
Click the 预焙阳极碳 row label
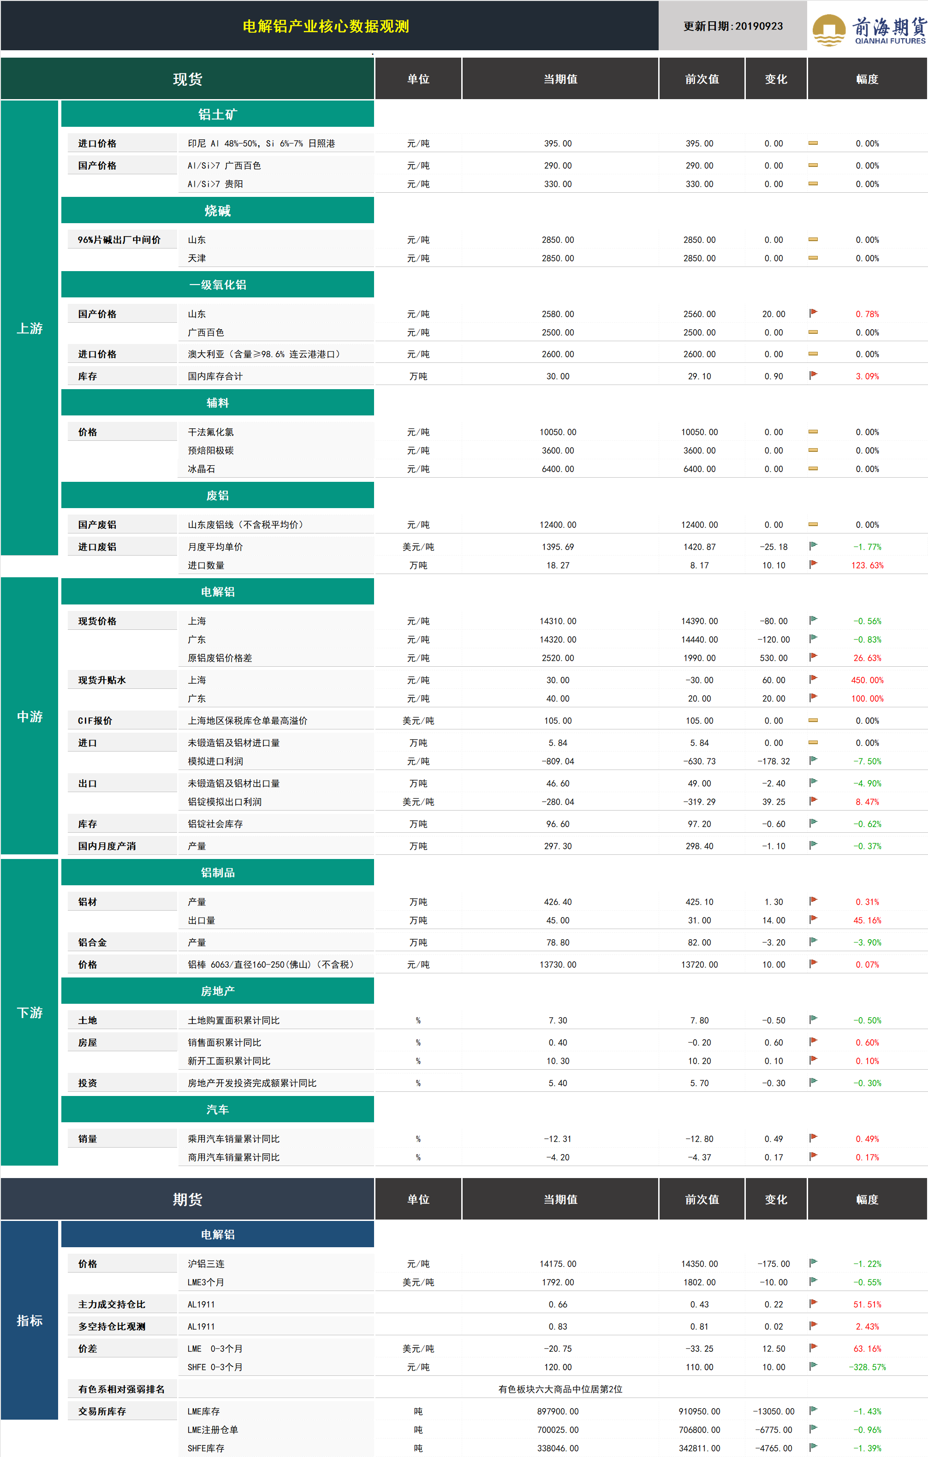click(x=211, y=450)
